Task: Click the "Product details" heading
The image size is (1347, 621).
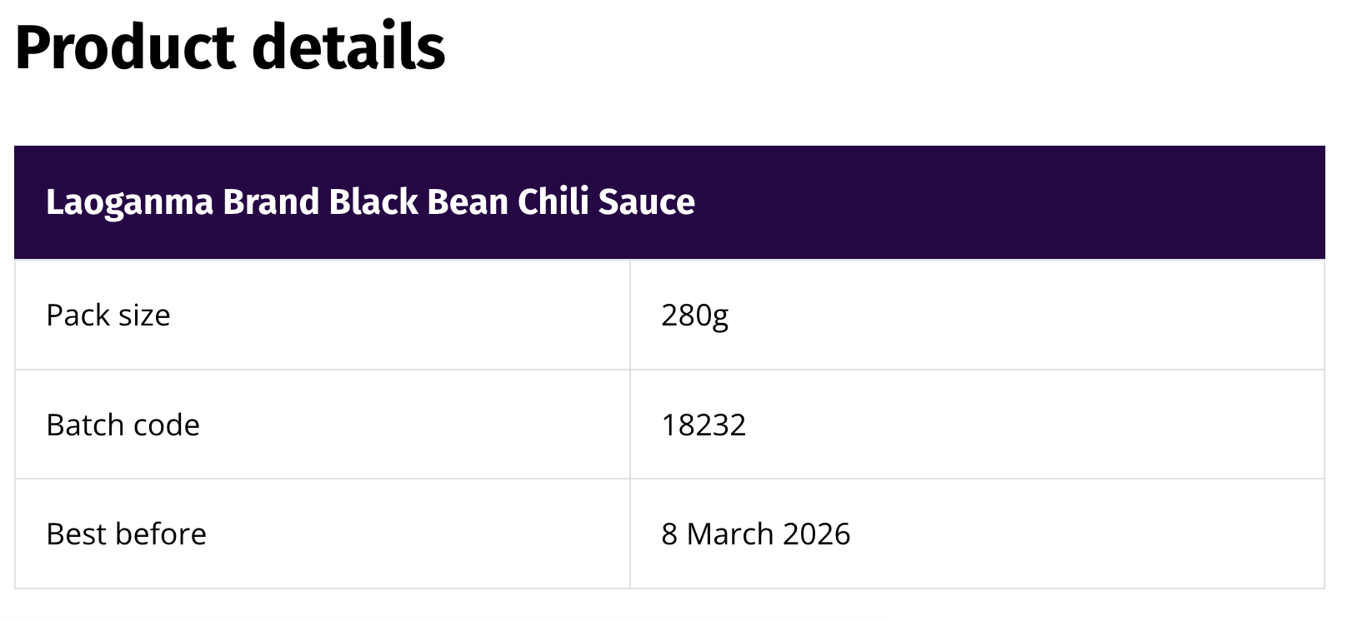Action: click(x=230, y=47)
